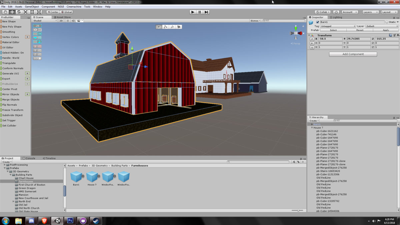Click the Step frame button
The height and width of the screenshot is (225, 400).
[x=207, y=12]
